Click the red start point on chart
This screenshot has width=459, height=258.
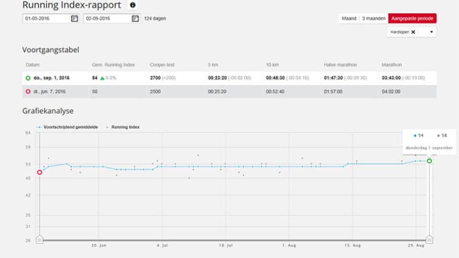[39, 173]
